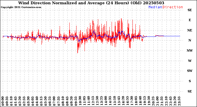Click the 04:05 time axis label

(33, 101)
